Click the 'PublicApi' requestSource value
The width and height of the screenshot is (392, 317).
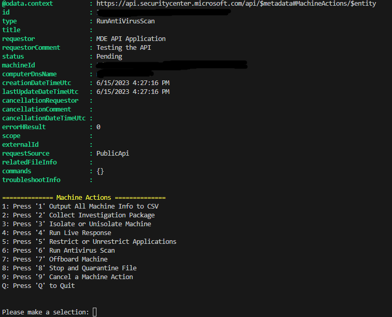point(113,154)
